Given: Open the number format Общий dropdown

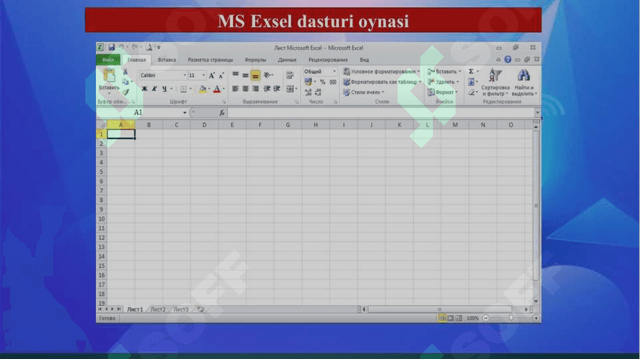Looking at the screenshot, I should tap(334, 71).
